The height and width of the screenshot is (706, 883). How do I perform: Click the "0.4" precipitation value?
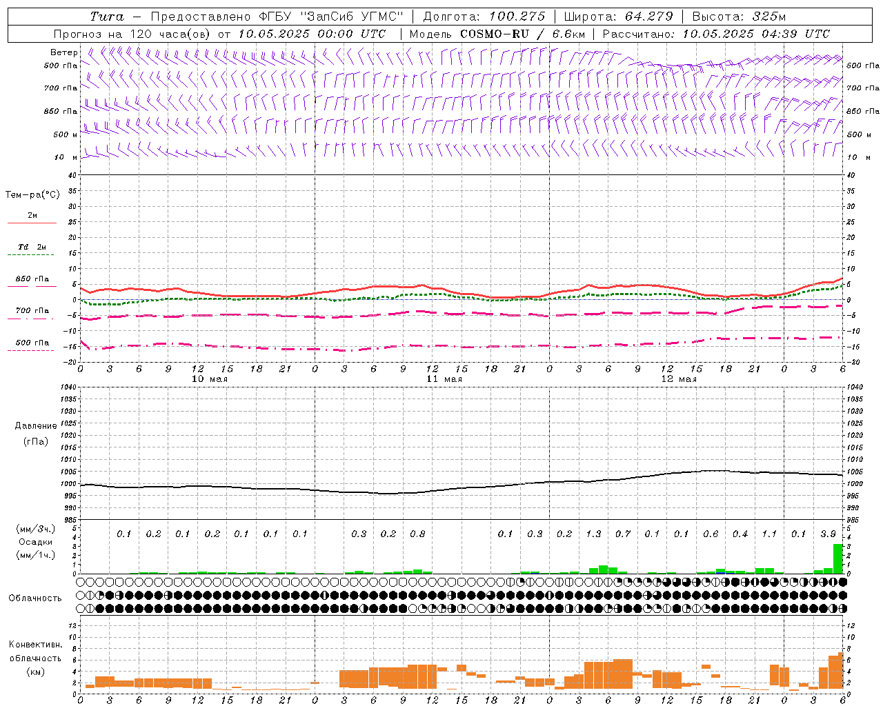click(740, 534)
